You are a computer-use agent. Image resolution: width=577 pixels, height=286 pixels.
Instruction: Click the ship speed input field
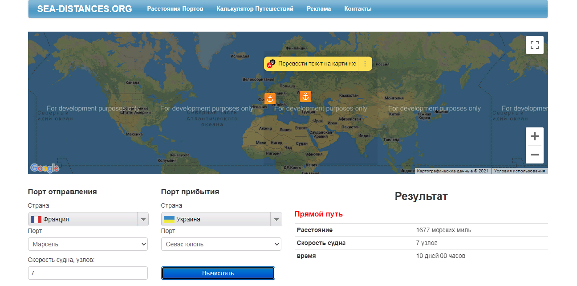[88, 273]
